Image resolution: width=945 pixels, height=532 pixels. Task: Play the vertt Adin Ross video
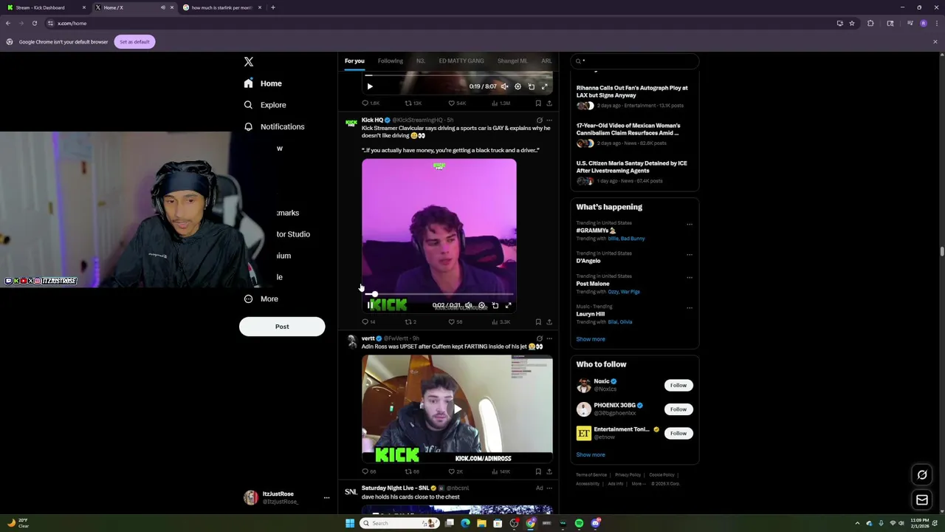point(457,409)
